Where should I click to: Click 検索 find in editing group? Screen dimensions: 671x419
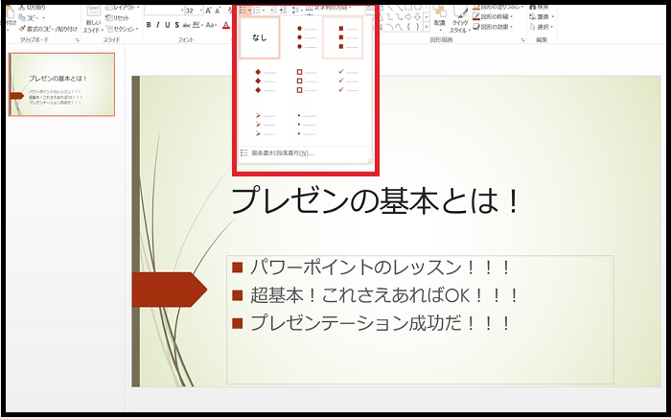click(x=539, y=8)
